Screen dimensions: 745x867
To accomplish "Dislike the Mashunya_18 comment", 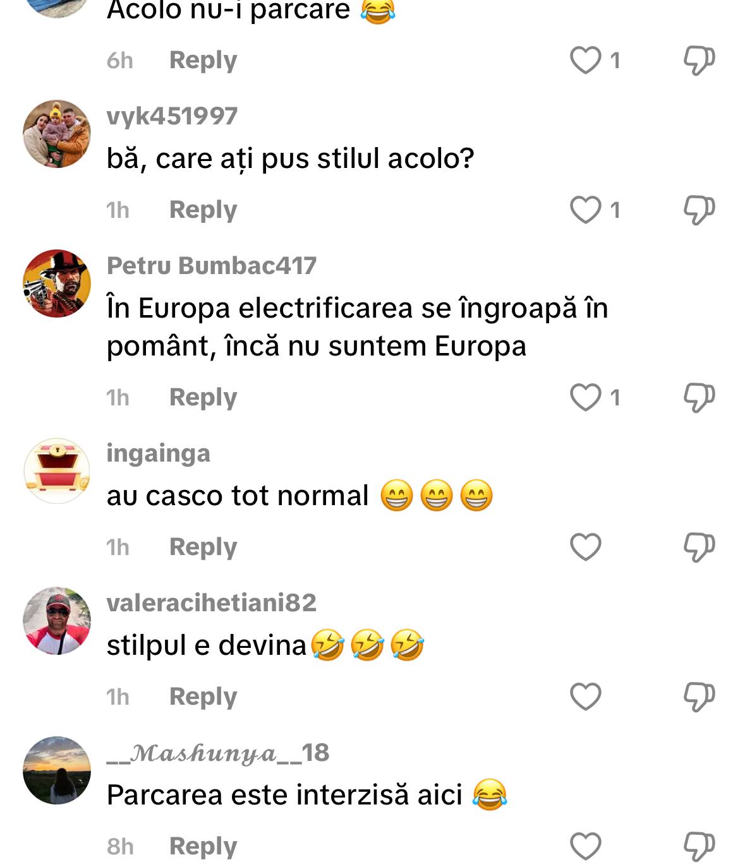I will pyautogui.click(x=700, y=847).
